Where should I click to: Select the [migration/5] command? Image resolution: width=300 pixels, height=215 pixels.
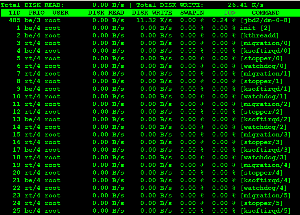(266, 196)
